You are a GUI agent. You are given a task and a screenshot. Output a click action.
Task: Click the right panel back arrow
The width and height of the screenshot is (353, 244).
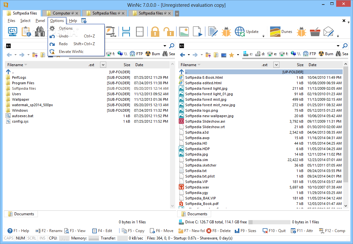(183, 55)
